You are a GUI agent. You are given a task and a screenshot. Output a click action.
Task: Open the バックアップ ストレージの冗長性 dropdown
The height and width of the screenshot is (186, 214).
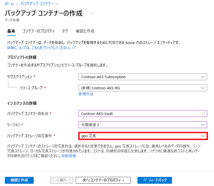coord(143,136)
